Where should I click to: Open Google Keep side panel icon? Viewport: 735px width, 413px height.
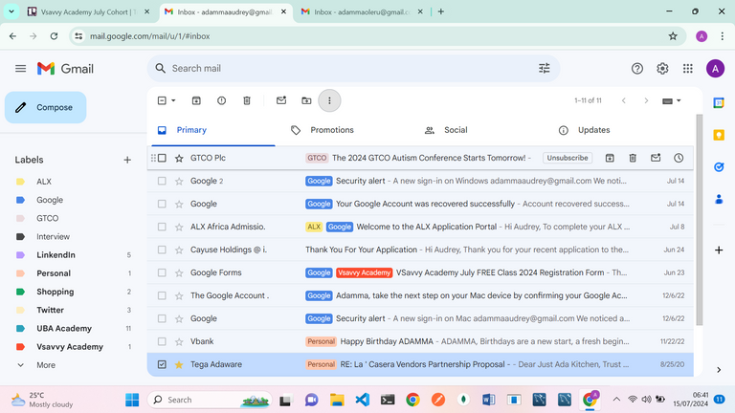719,135
